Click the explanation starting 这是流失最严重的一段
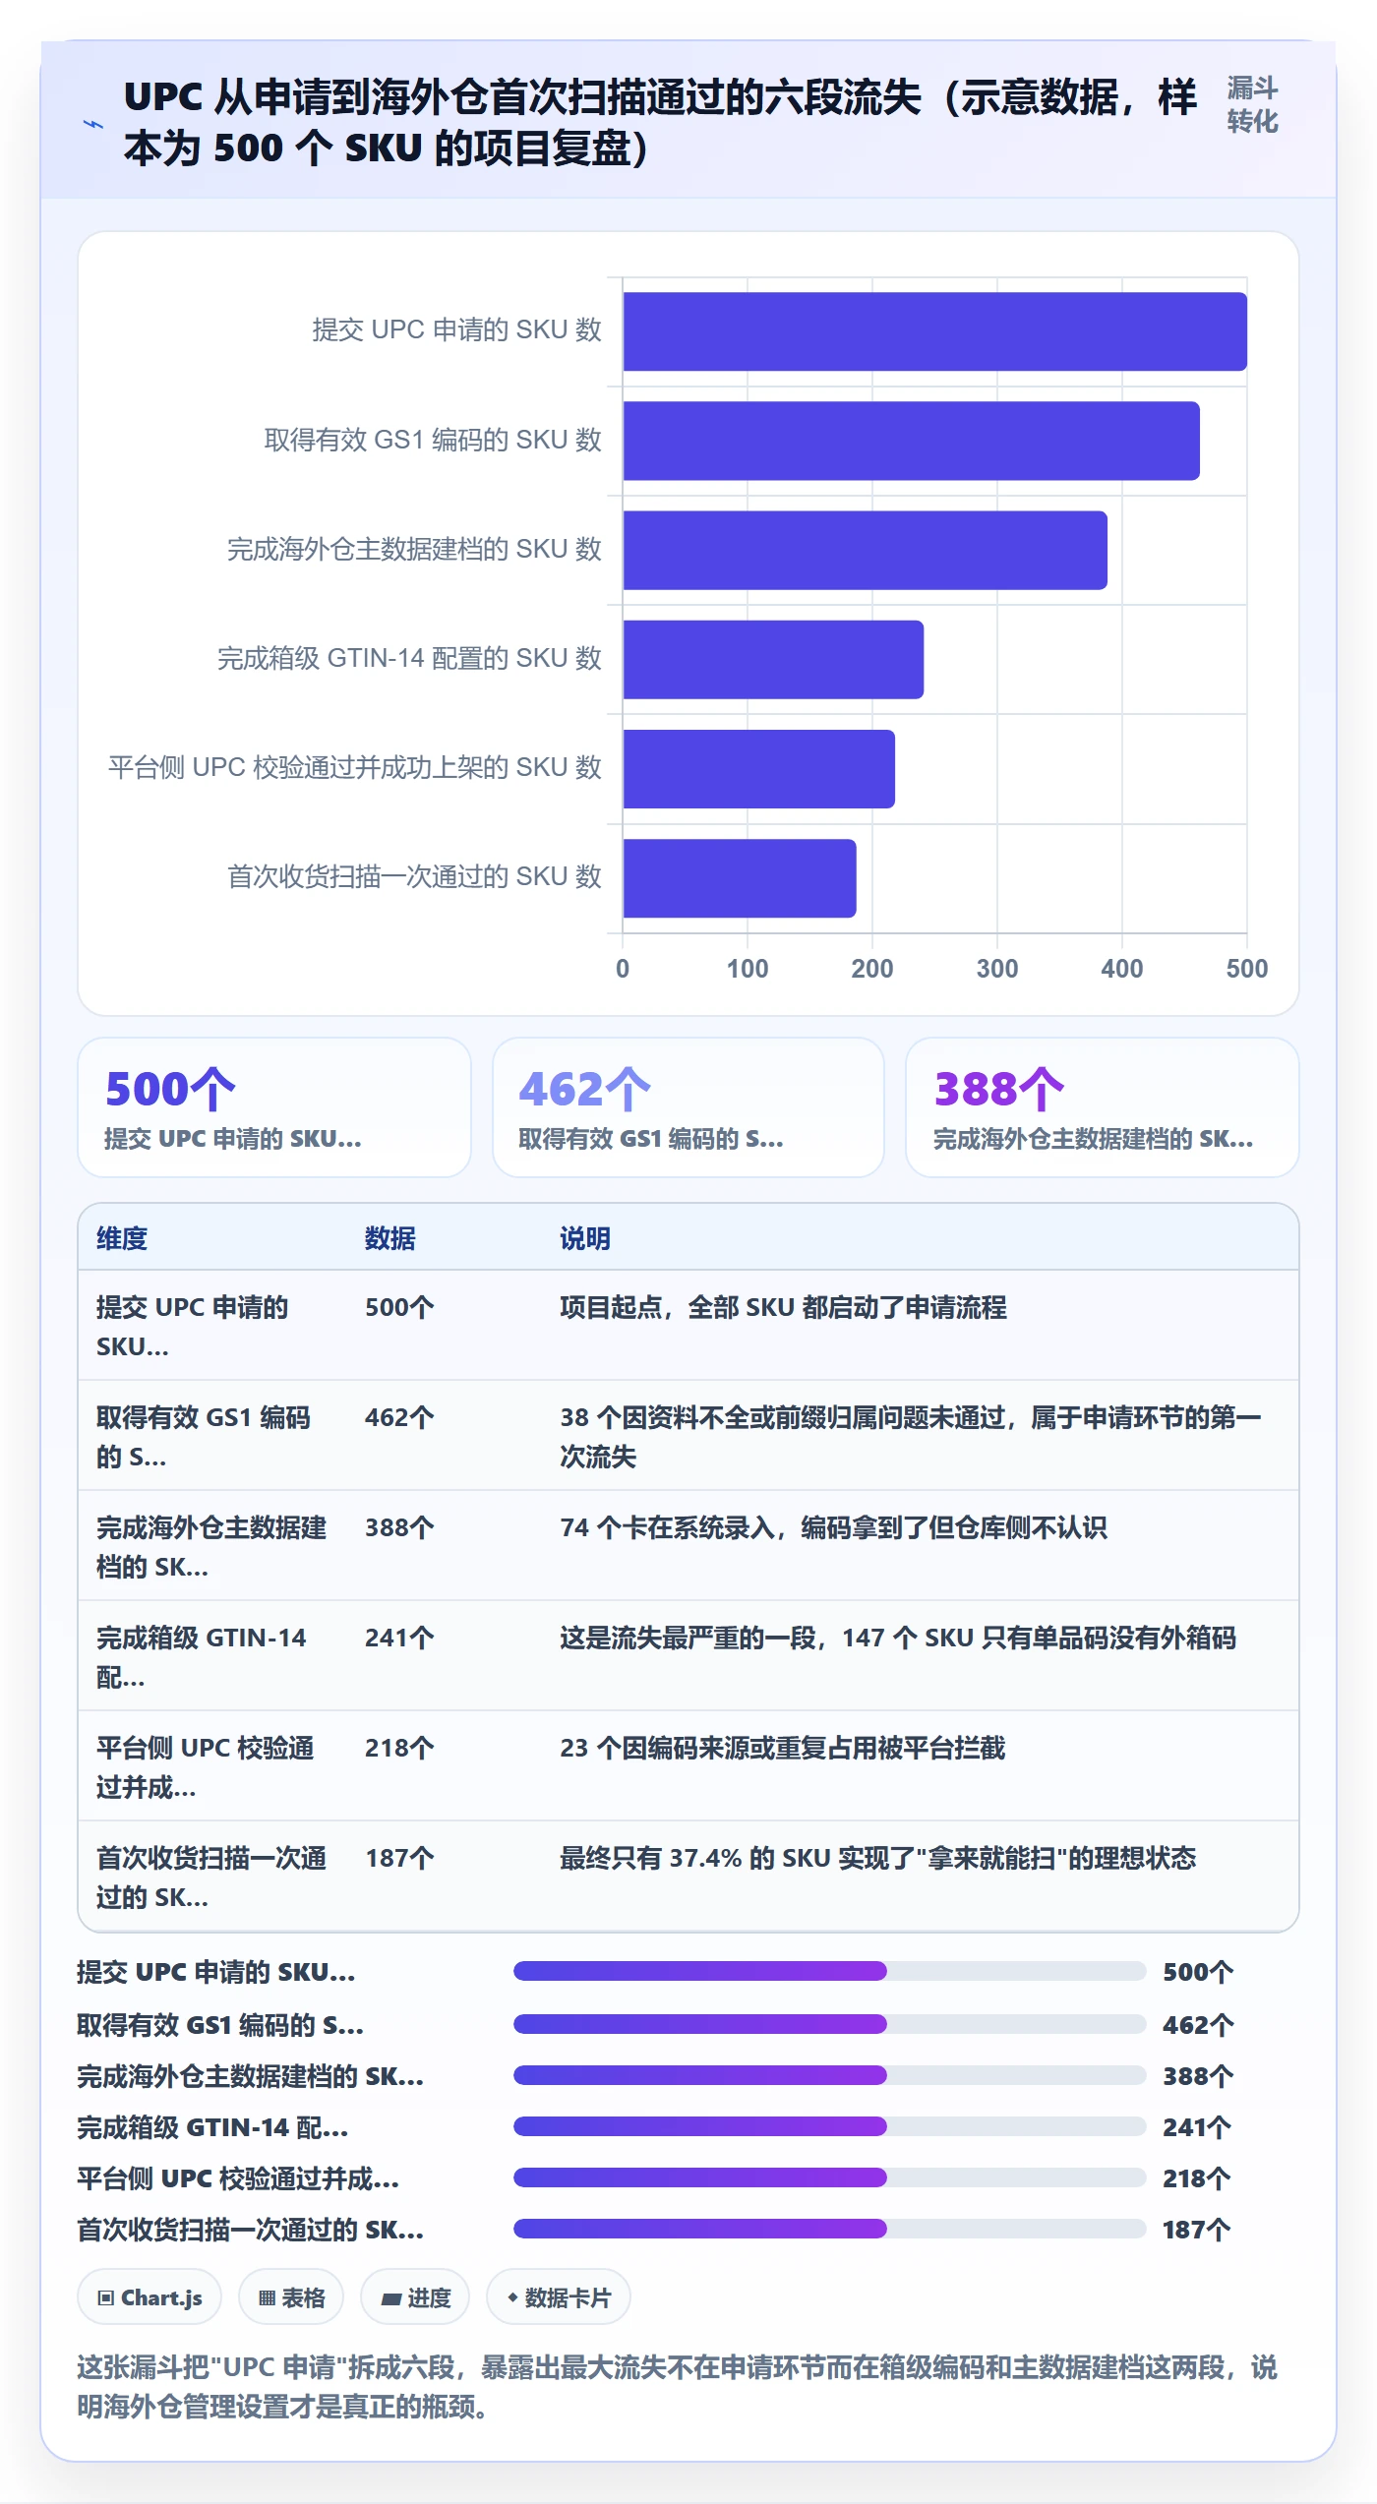The height and width of the screenshot is (2504, 1377). coord(897,1638)
